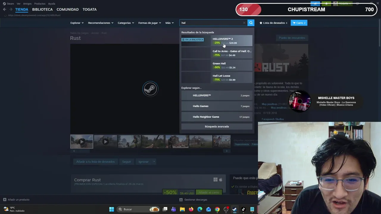This screenshot has height=214, width=381.
Task: Open Microsoft Teams from taskbar
Action: pyautogui.click(x=174, y=209)
